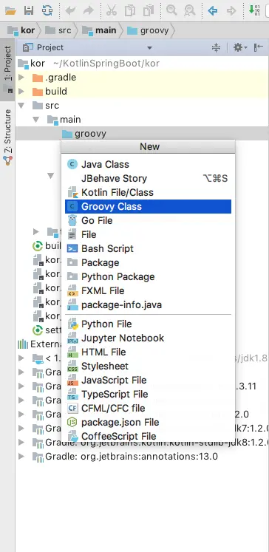Open the Project view dropdown
Image resolution: width=269 pixels, height=552 pixels.
coord(149,48)
